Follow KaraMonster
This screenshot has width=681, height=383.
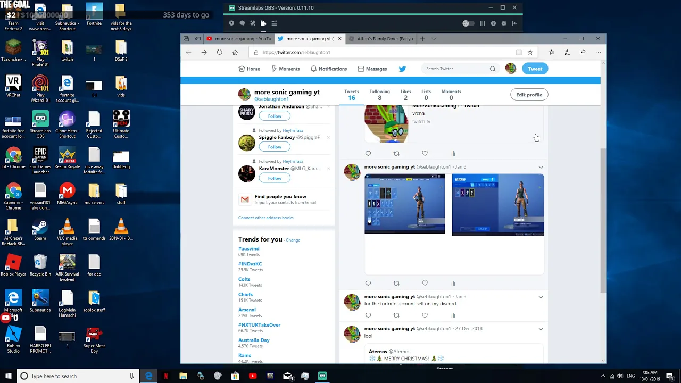point(275,178)
